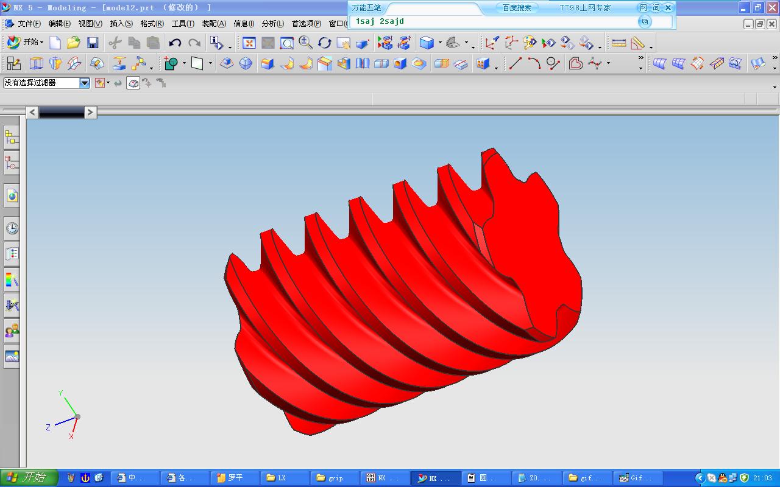Click the Windows 开始 Start button
The width and height of the screenshot is (780, 487).
coord(29,478)
